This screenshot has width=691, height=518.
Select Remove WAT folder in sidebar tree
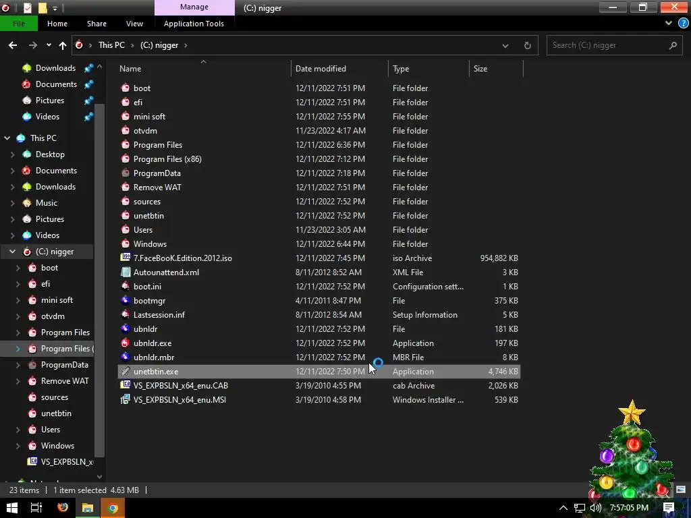(65, 381)
